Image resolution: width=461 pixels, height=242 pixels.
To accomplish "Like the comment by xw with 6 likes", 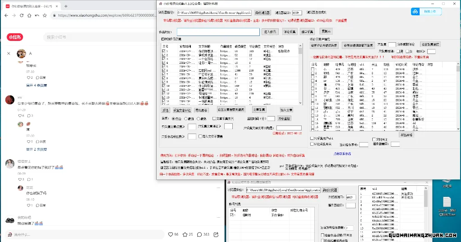I will coord(20,116).
